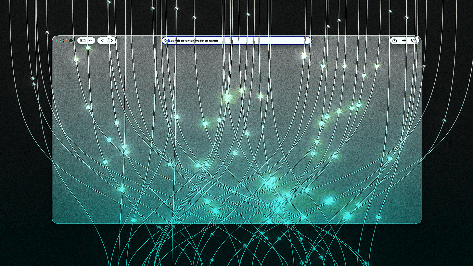473x266 pixels.
Task: Focus the Search or enter website name field
Action: point(237,41)
